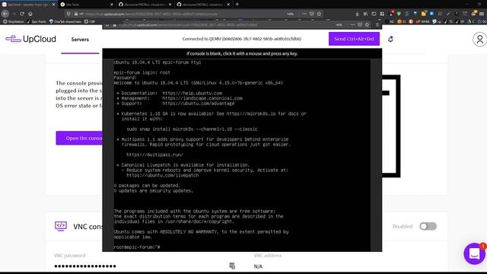Click the Open the console button
Screen dimensions: 487x274
click(79, 139)
